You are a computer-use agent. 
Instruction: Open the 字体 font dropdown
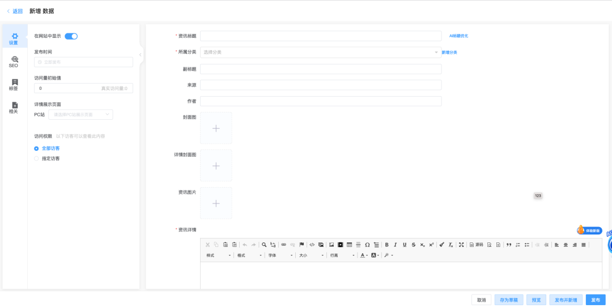[280, 255]
